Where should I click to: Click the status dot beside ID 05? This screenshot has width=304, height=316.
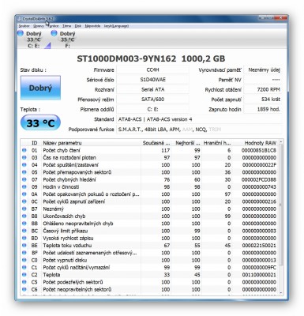(x=24, y=172)
